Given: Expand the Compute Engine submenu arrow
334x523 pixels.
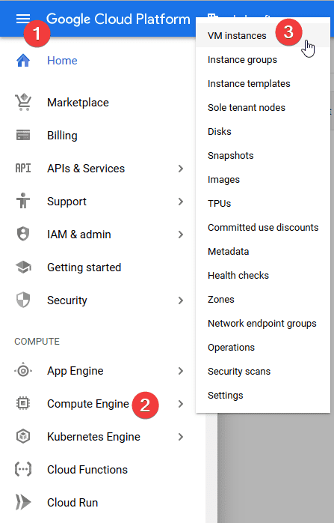Looking at the screenshot, I should pos(181,404).
